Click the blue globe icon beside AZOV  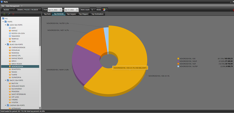(x=10, y=28)
